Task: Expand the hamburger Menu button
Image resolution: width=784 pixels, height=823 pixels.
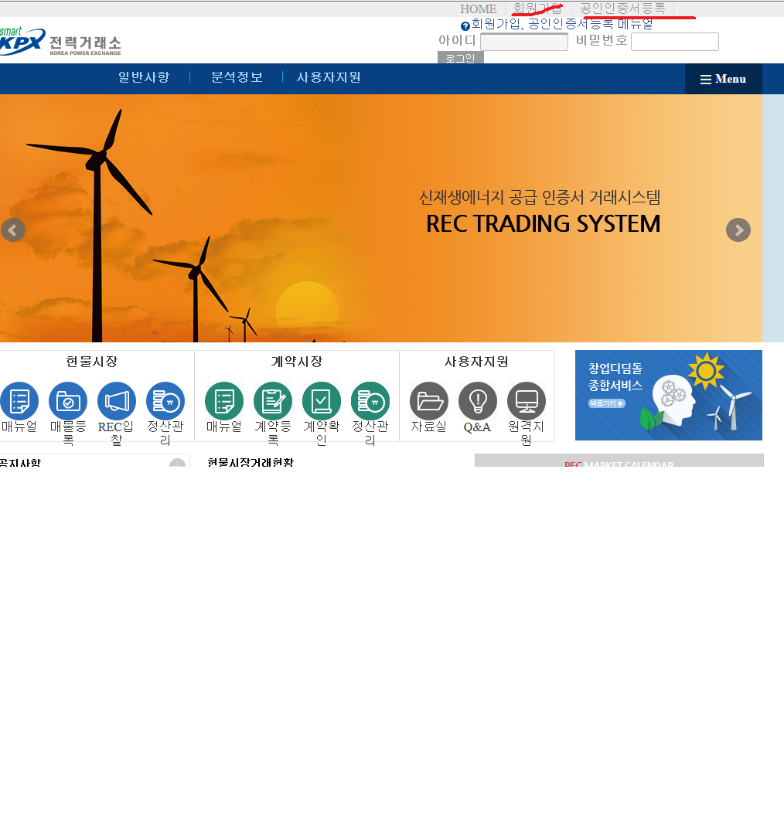Action: pos(723,79)
